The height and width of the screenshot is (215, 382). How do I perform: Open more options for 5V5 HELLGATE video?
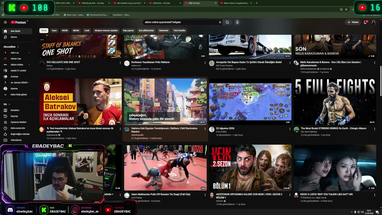[120, 63]
